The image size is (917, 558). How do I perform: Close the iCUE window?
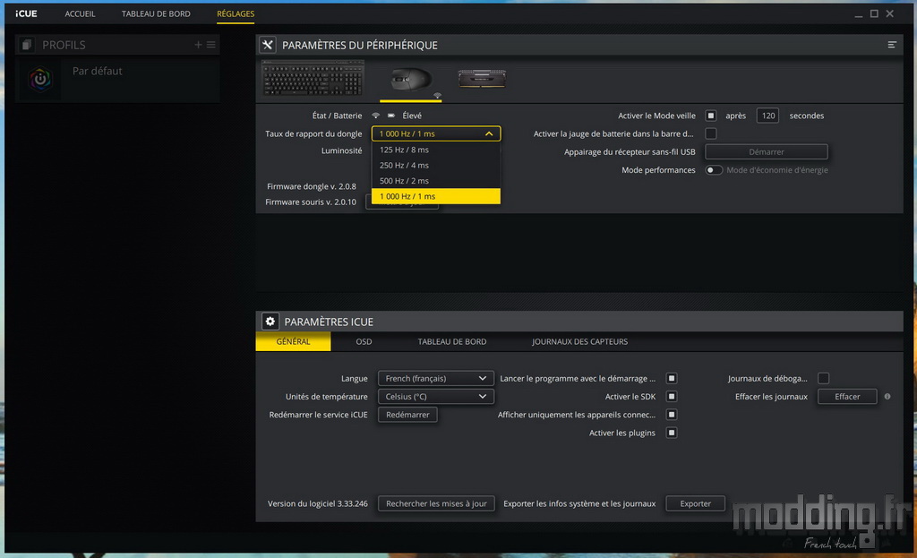tap(889, 13)
